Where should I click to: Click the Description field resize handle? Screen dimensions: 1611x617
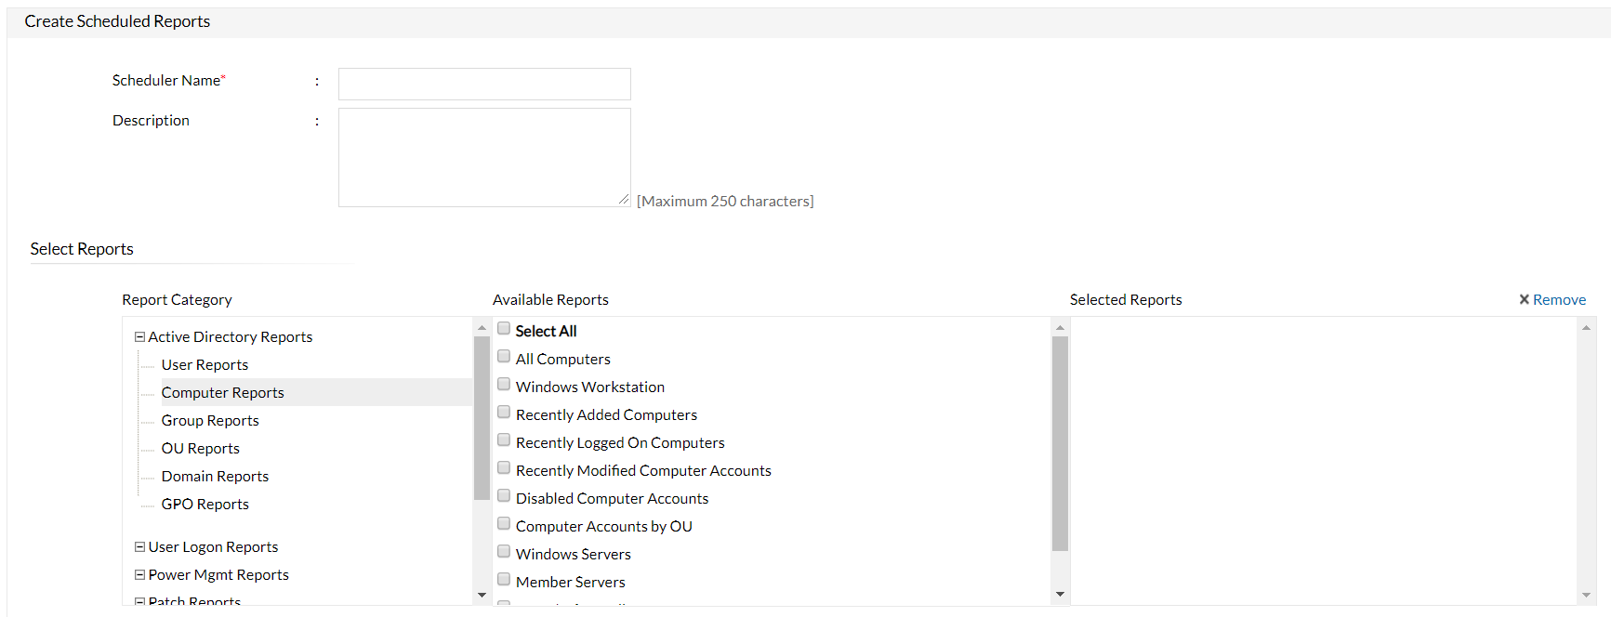[x=624, y=200]
